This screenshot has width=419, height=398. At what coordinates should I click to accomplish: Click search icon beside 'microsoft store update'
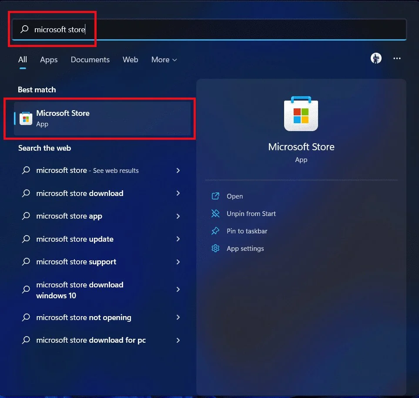click(x=26, y=239)
